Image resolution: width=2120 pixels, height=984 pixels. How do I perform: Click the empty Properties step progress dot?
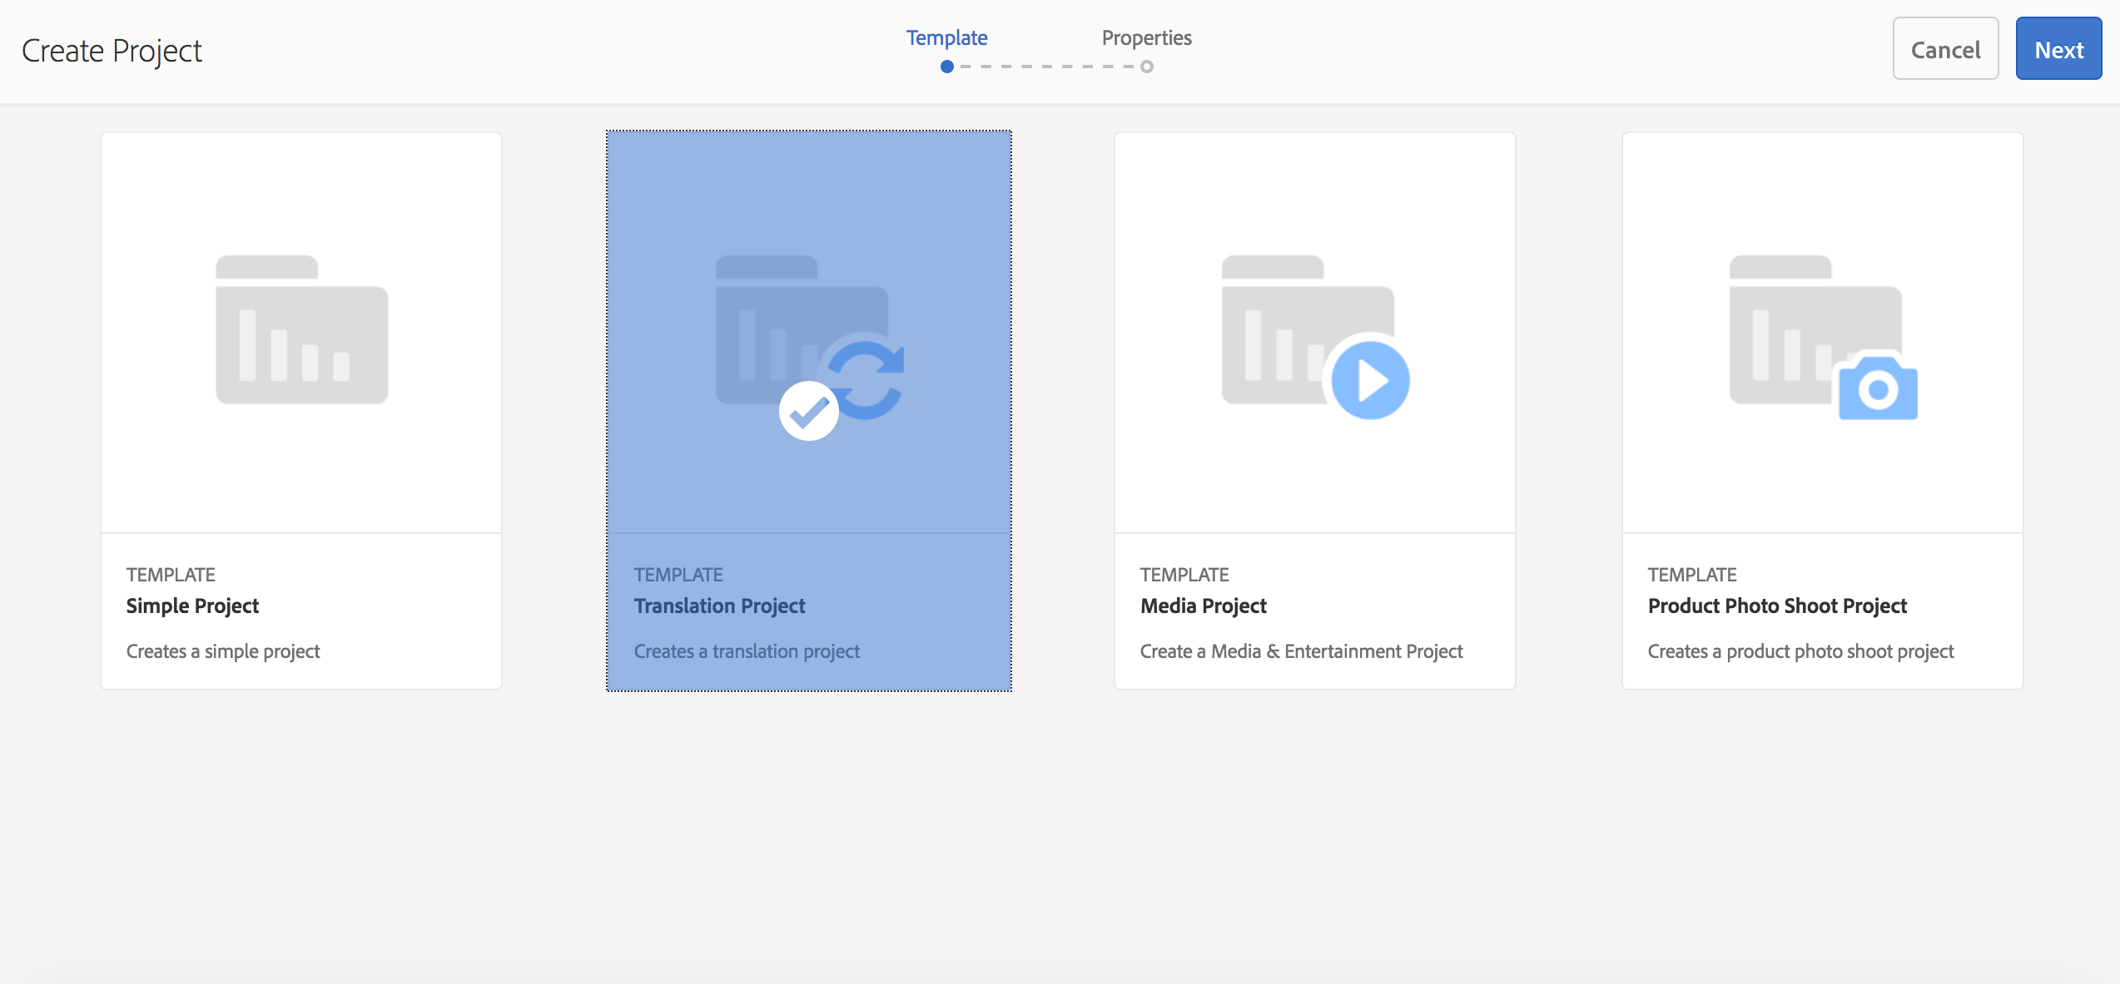(x=1146, y=67)
